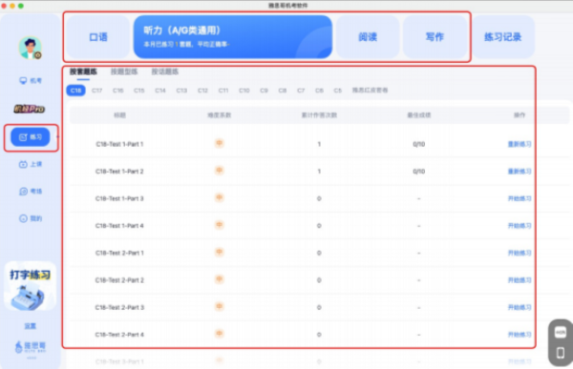This screenshot has width=573, height=369.
Task: Switch to the third sub-tab 按话题练
Action: (x=165, y=72)
